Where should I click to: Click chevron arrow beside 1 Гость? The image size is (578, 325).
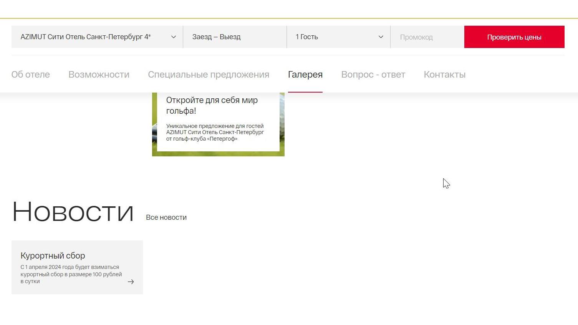tap(381, 37)
